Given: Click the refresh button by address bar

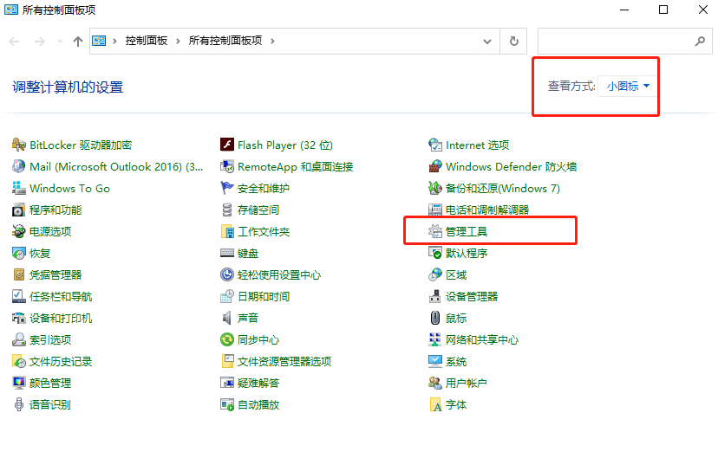Looking at the screenshot, I should 514,41.
